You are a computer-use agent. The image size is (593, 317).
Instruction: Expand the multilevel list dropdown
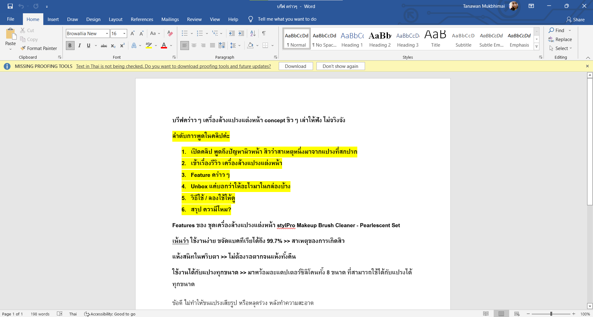click(x=221, y=33)
